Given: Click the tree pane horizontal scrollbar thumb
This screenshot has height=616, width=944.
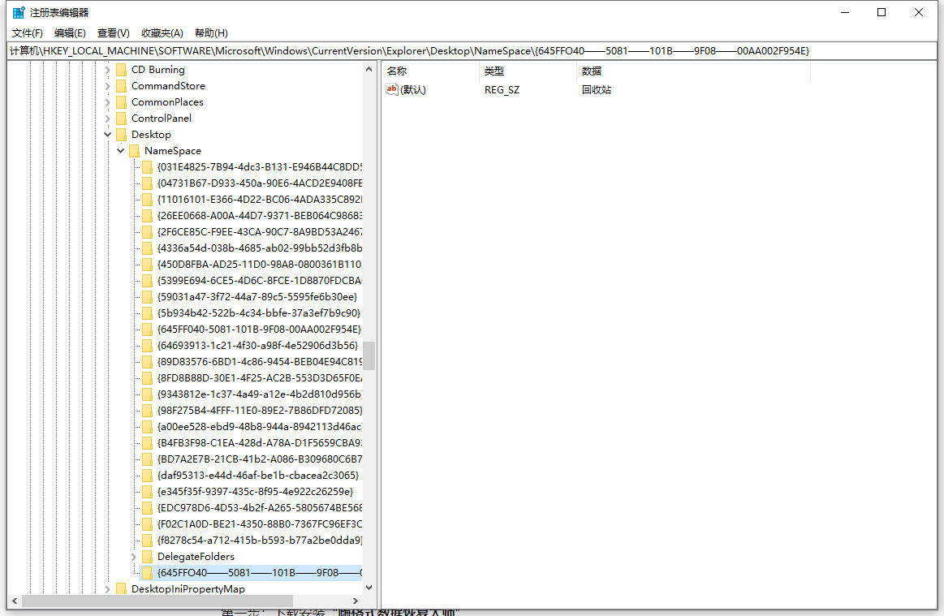Looking at the screenshot, I should click(157, 601).
